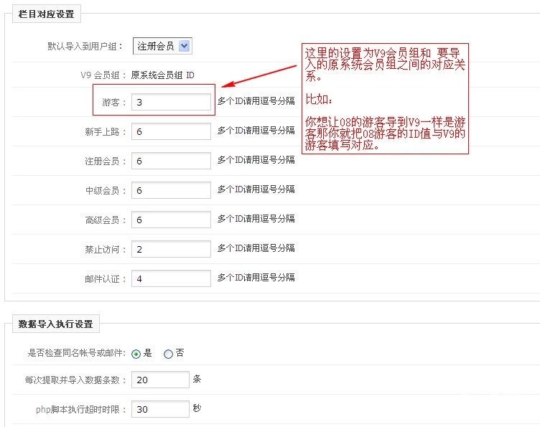Select 是 for duplicate account check

coord(136,354)
